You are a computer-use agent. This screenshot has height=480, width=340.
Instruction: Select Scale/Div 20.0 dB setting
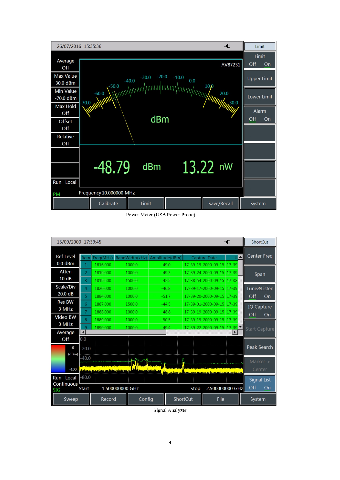[x=65, y=290]
